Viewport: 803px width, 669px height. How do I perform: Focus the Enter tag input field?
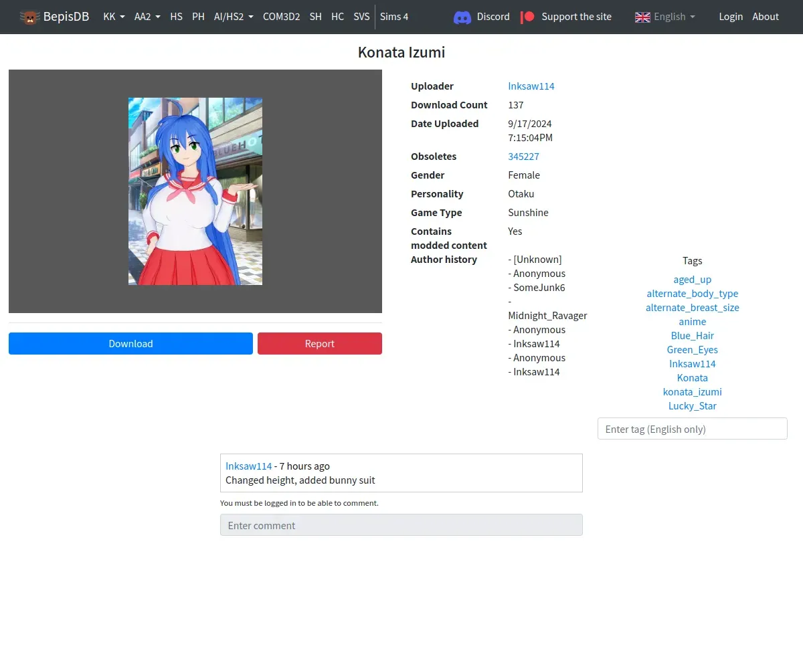pos(693,429)
